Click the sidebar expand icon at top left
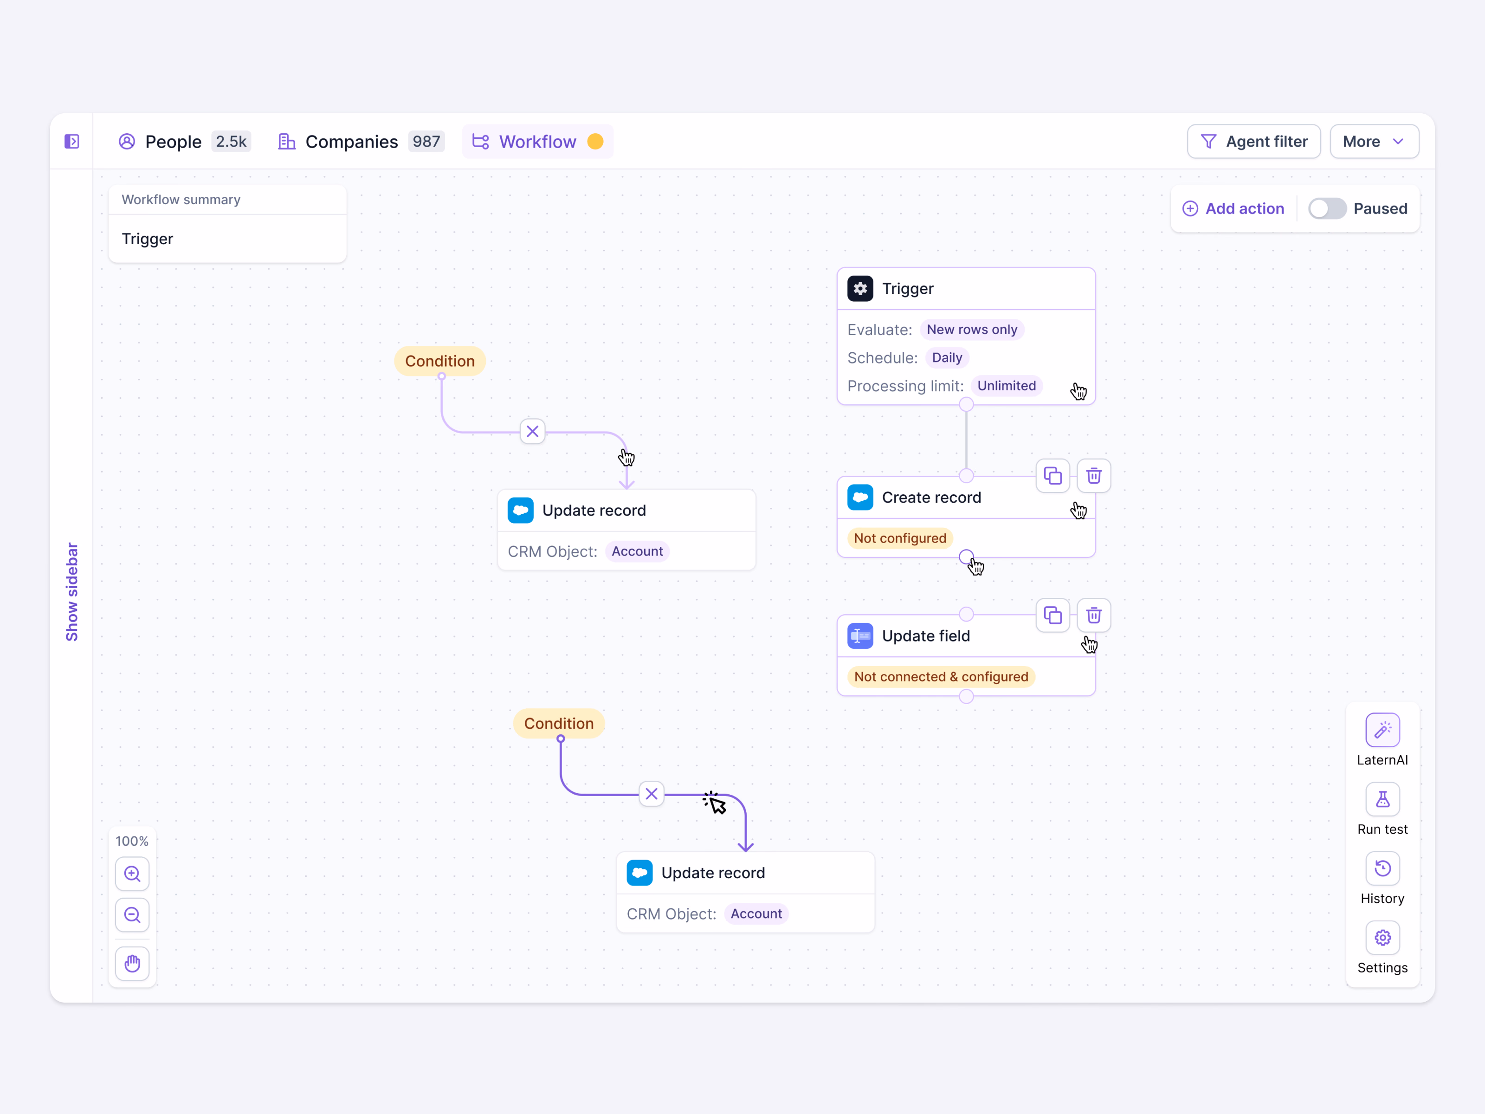The height and width of the screenshot is (1114, 1485). [72, 142]
